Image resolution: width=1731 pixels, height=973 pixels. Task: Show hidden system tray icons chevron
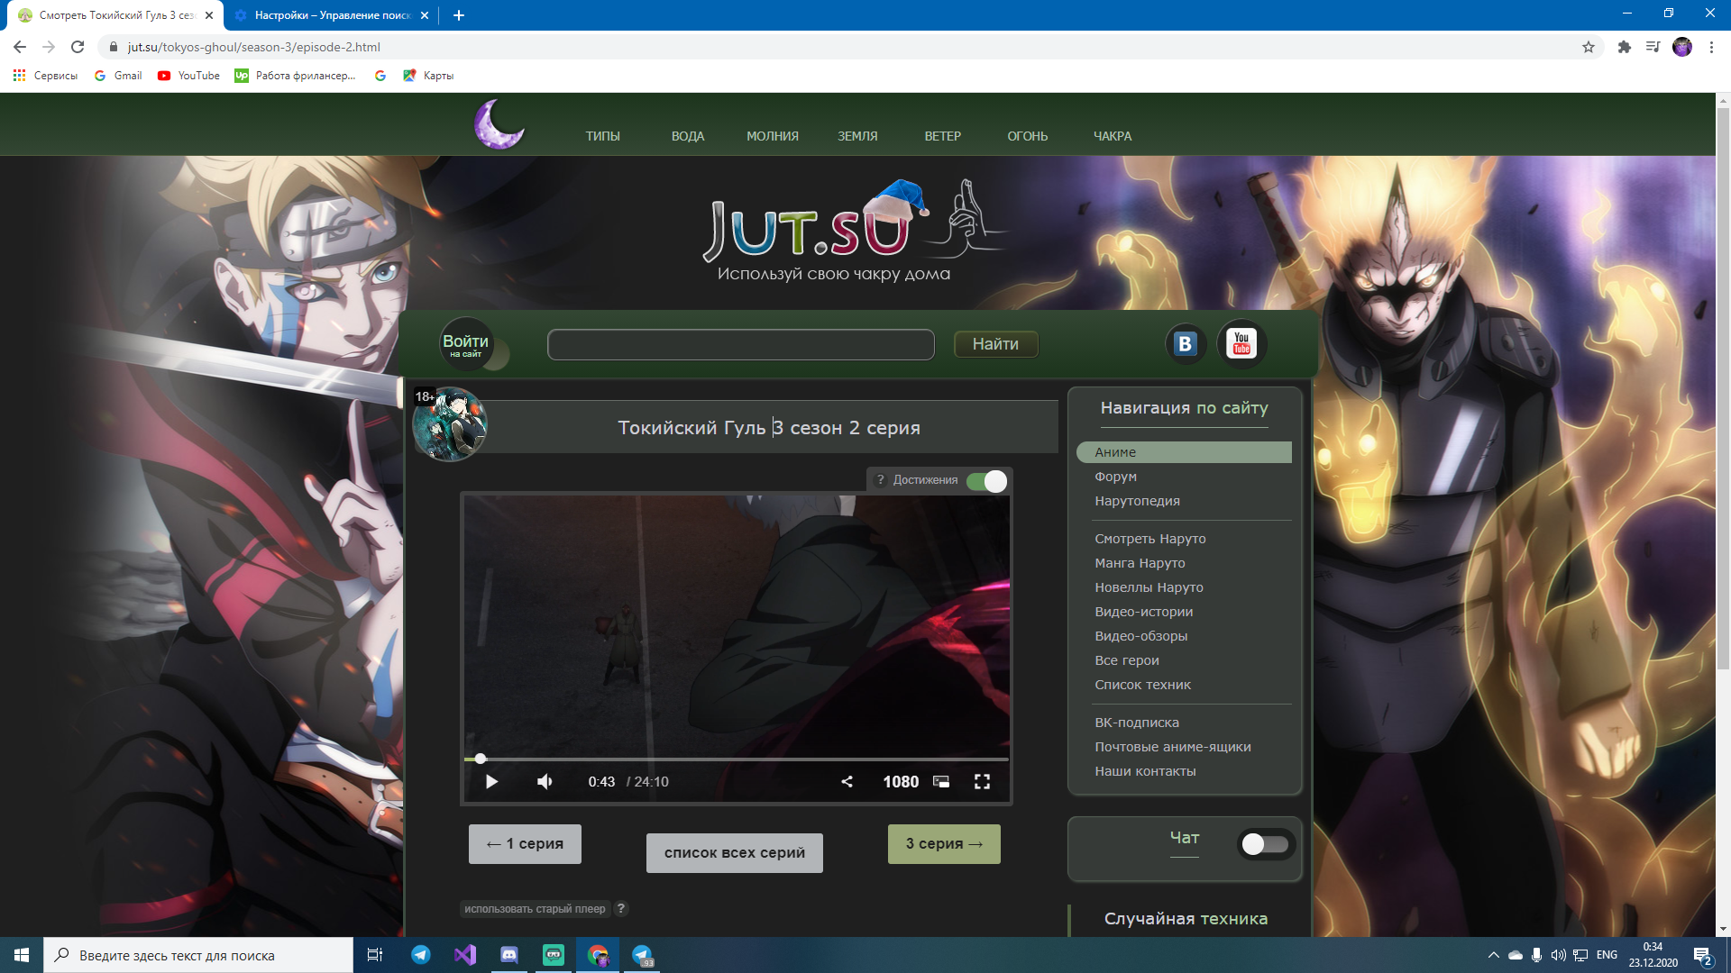1493,955
